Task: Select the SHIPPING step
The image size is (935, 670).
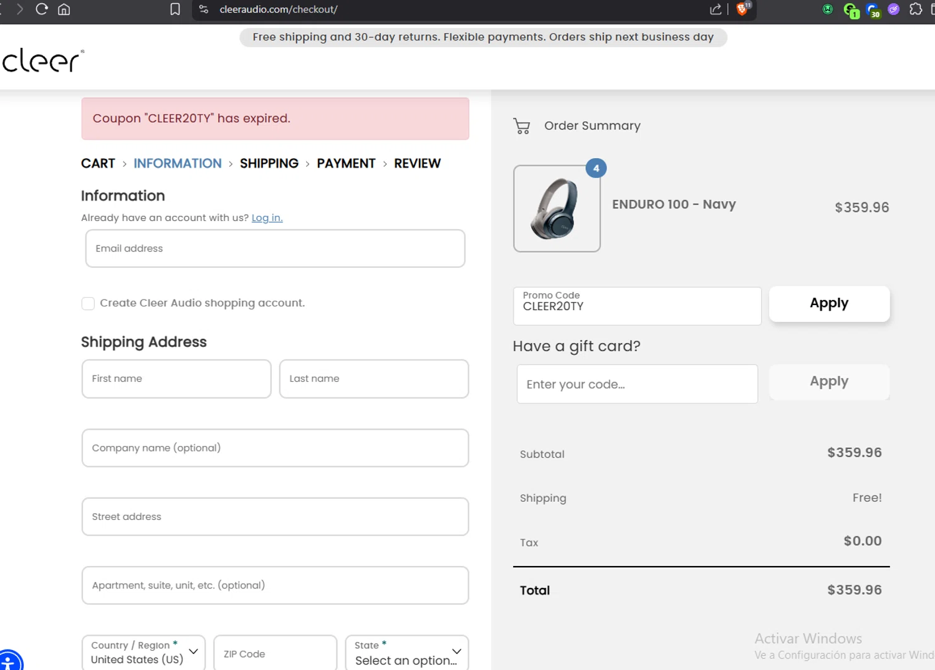Action: coord(269,163)
